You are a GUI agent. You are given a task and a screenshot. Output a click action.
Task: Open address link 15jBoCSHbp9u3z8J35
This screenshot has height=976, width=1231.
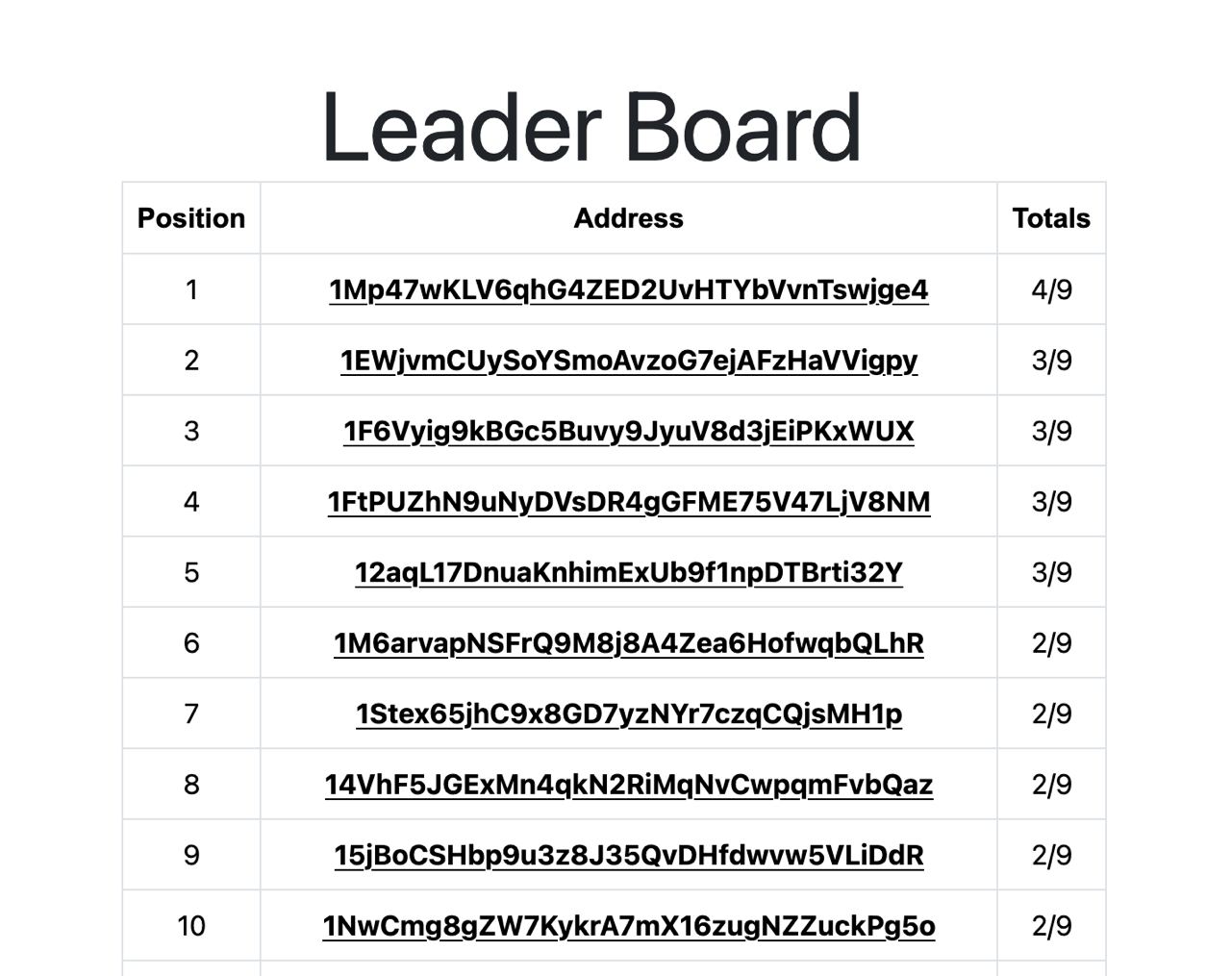pos(628,855)
